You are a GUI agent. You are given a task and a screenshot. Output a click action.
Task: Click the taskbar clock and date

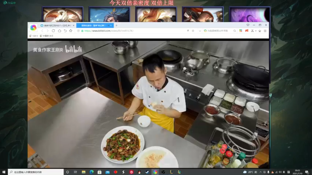tap(297, 172)
